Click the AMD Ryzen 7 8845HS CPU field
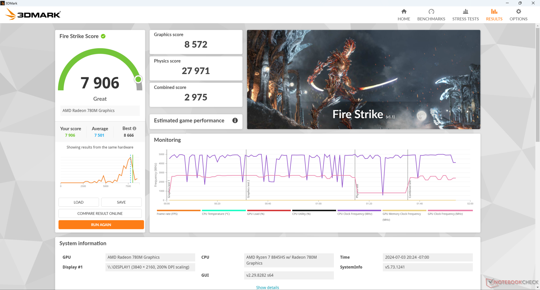The height and width of the screenshot is (290, 540). [289, 260]
